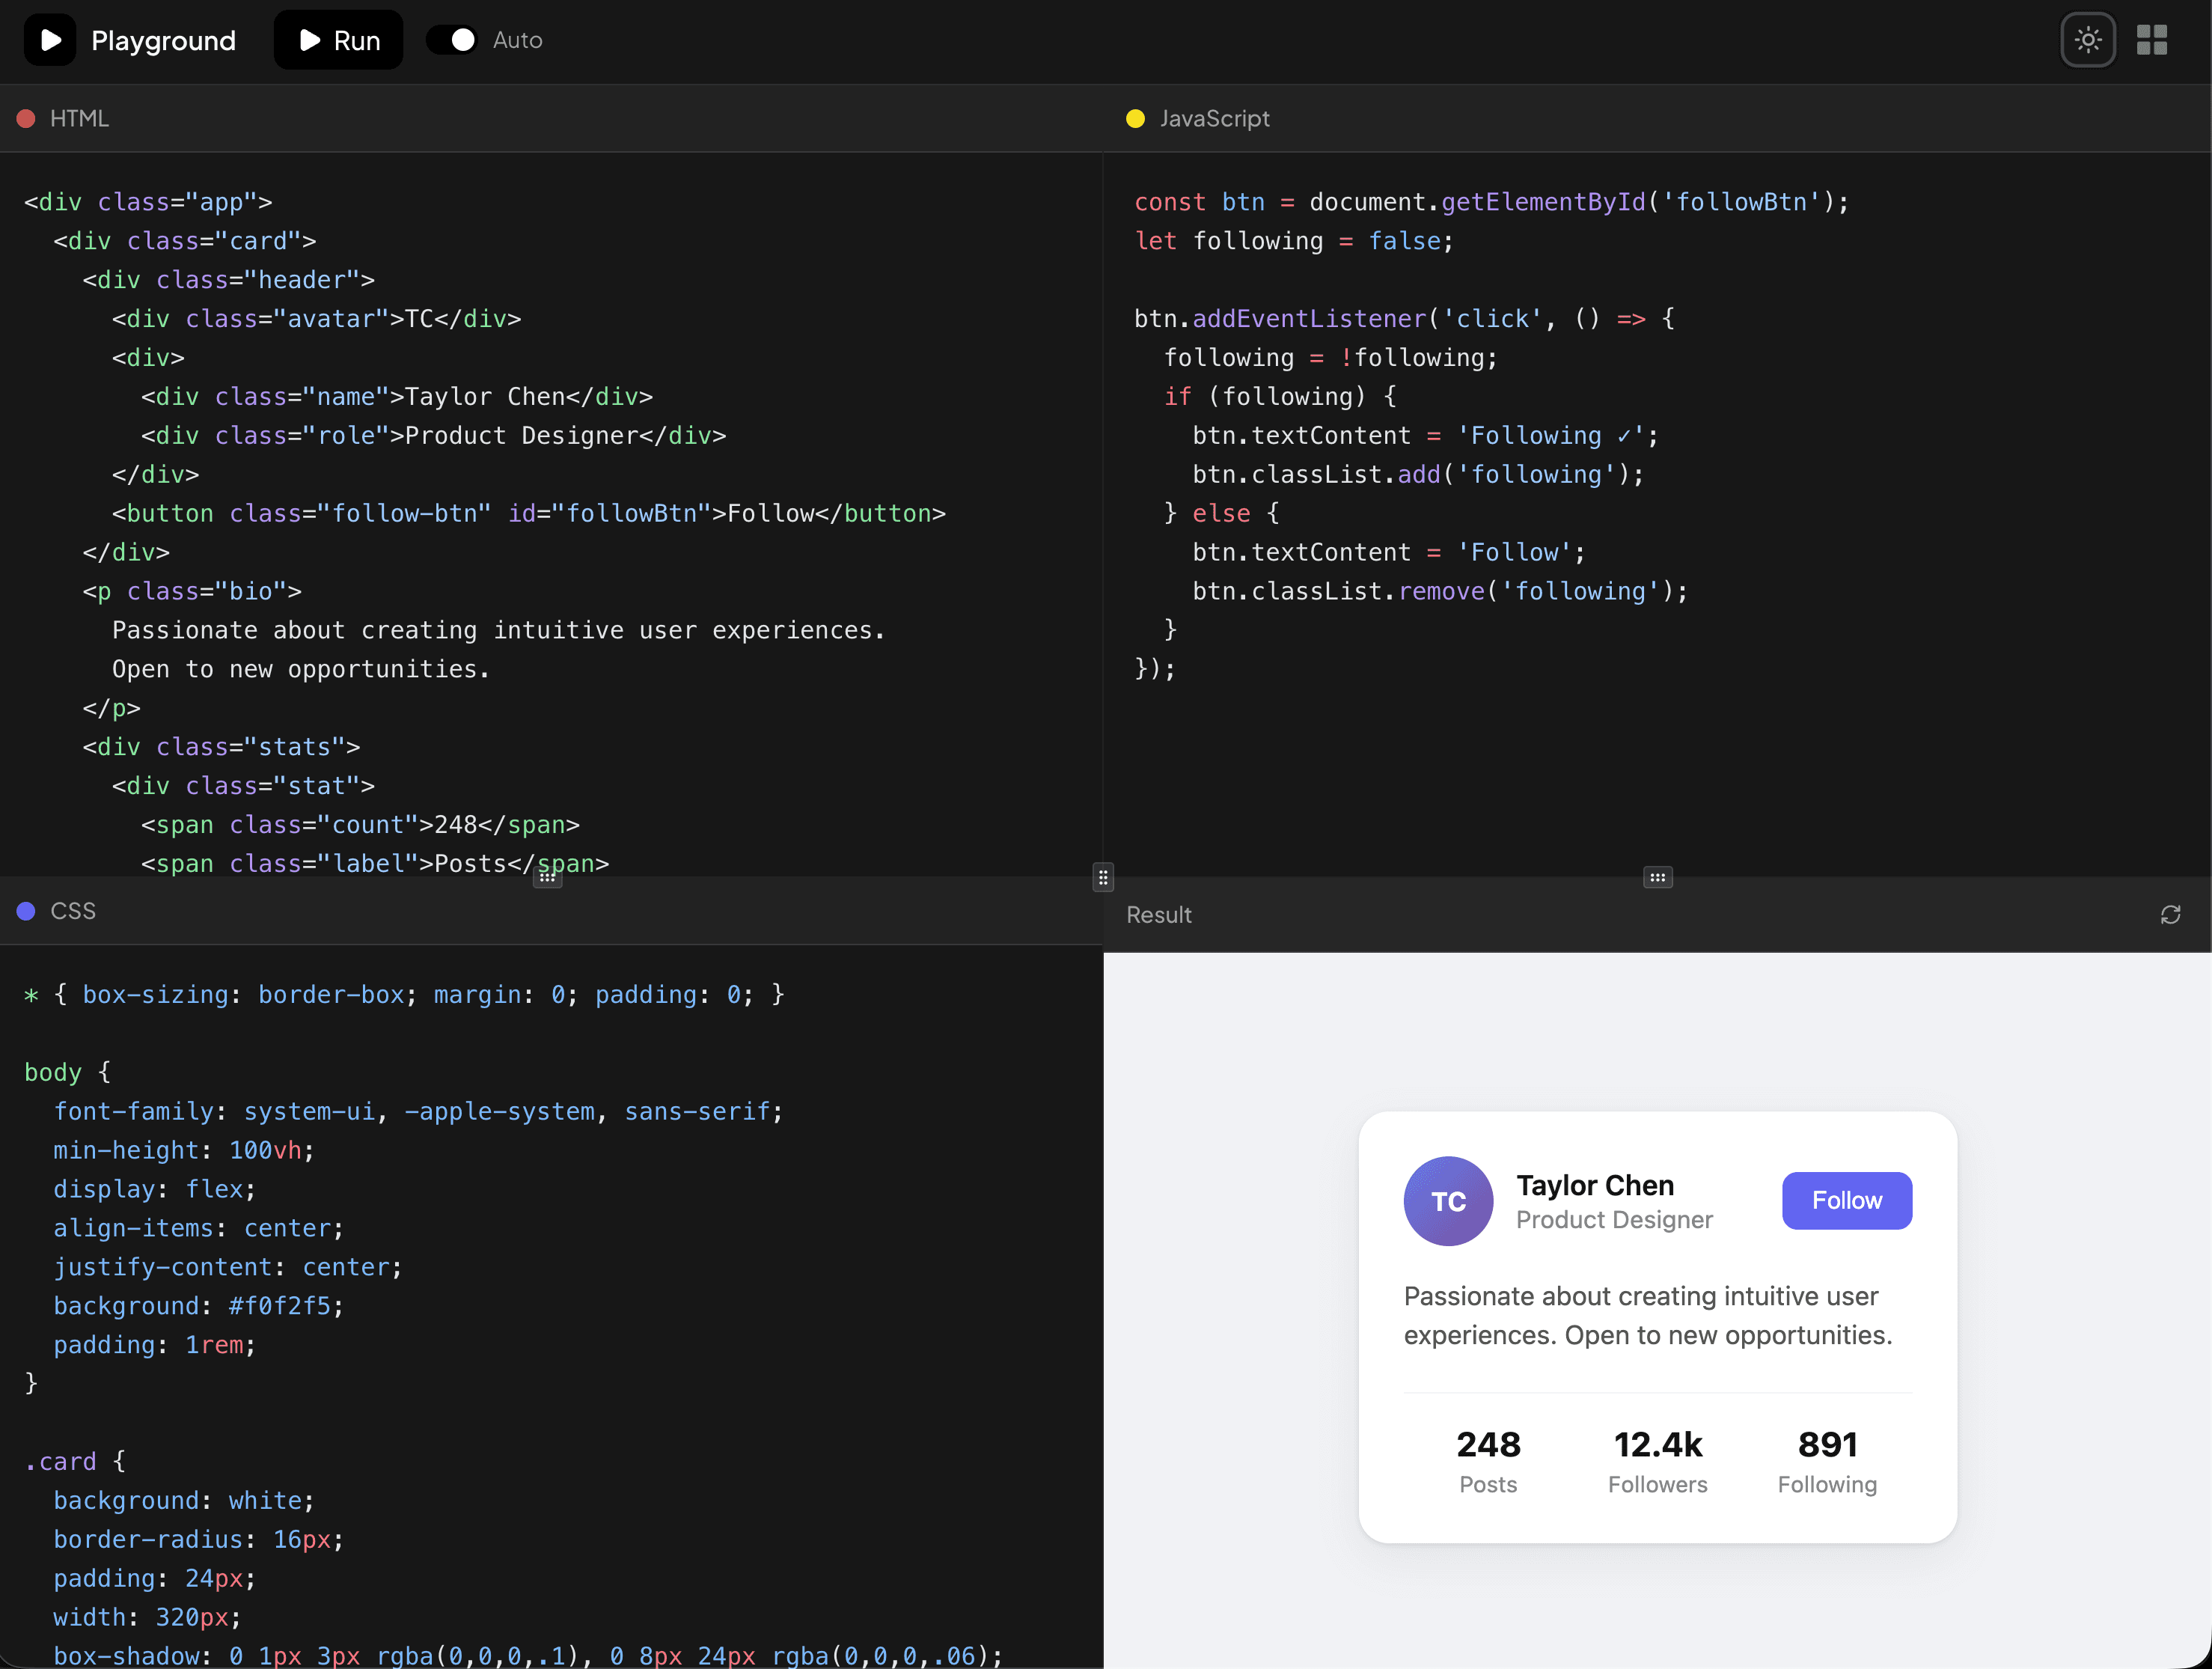Screen dimensions: 2212x1669
Task: Click Follow on Taylor Chen's profile card
Action: [x=1846, y=1201]
